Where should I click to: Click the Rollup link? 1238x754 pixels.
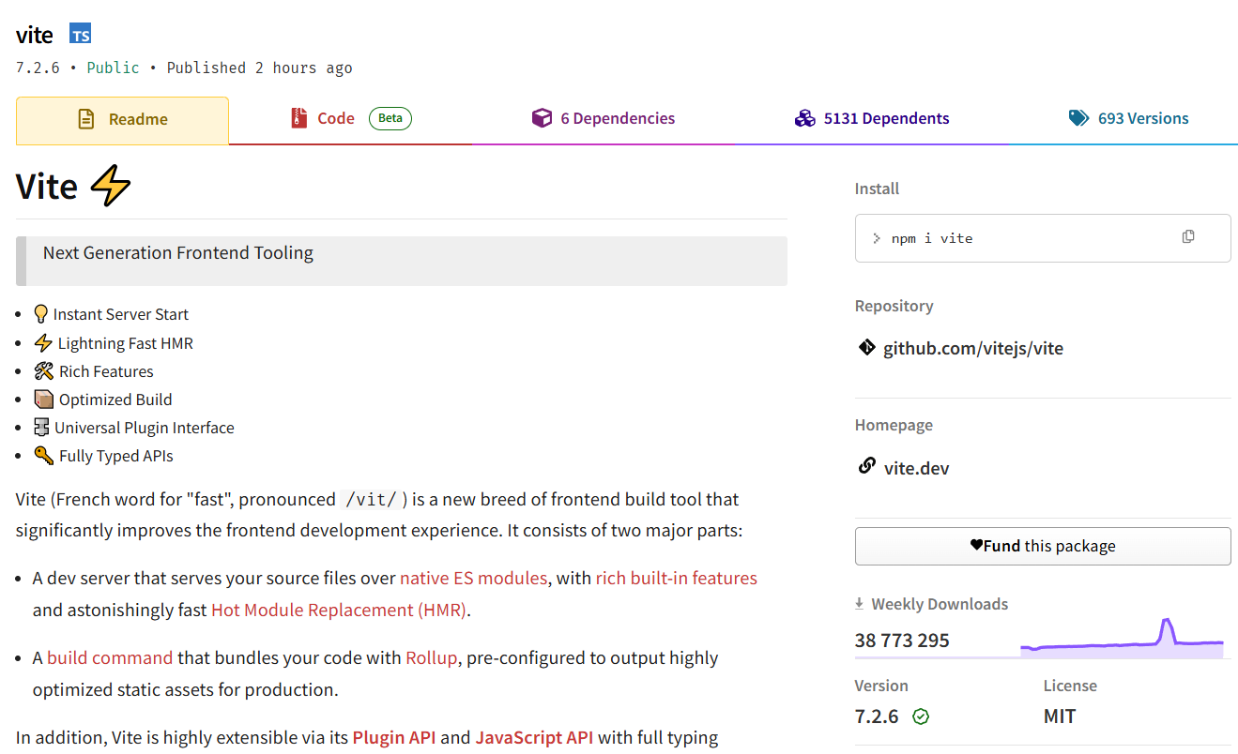431,657
